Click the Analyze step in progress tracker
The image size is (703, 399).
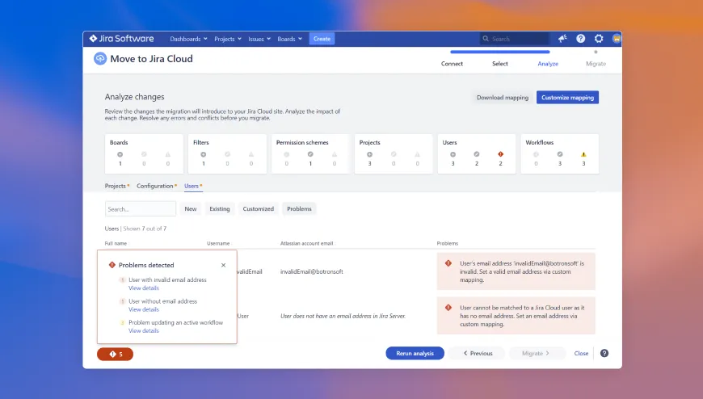(547, 63)
